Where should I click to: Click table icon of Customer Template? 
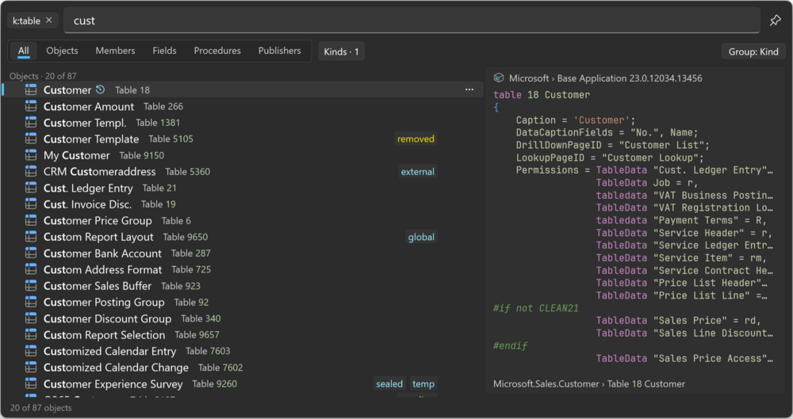click(x=31, y=139)
